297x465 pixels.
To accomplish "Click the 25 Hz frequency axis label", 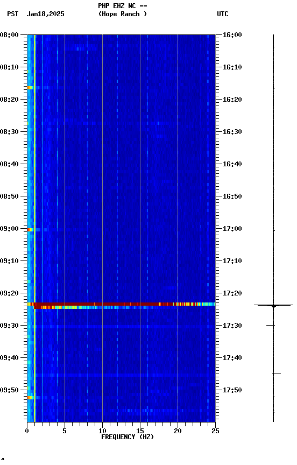I will pyautogui.click(x=215, y=431).
